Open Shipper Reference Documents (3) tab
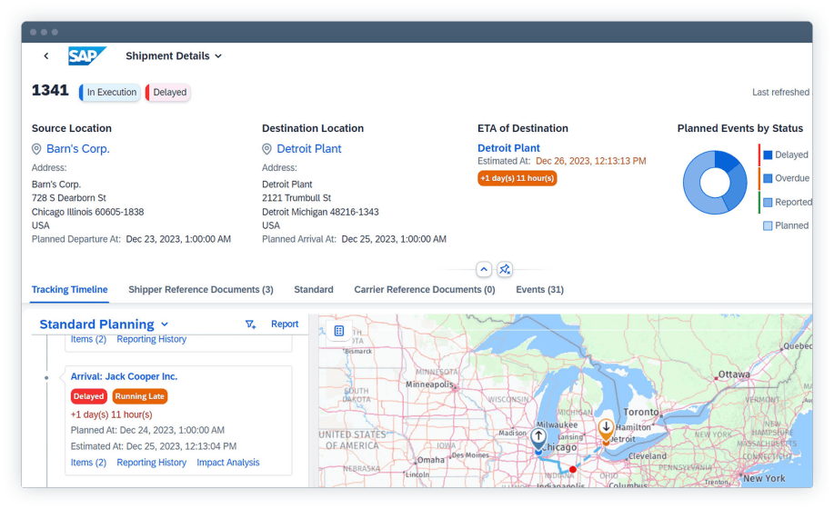 200,290
